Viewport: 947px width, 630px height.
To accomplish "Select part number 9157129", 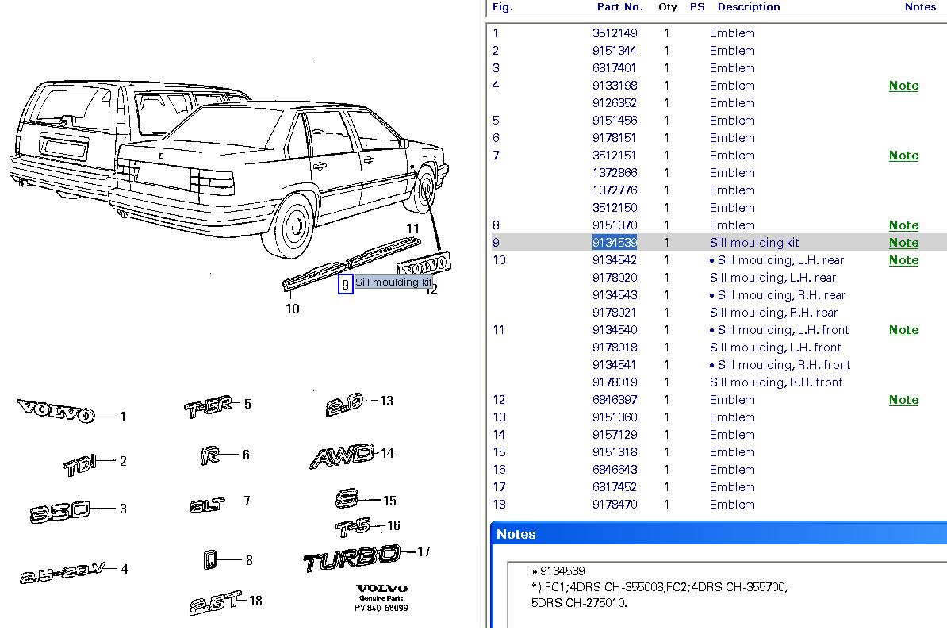I will (614, 435).
